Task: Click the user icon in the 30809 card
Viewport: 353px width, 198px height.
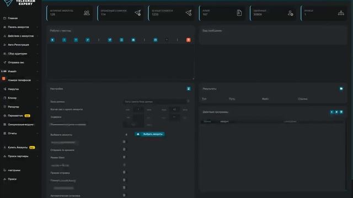Action: click(x=291, y=13)
